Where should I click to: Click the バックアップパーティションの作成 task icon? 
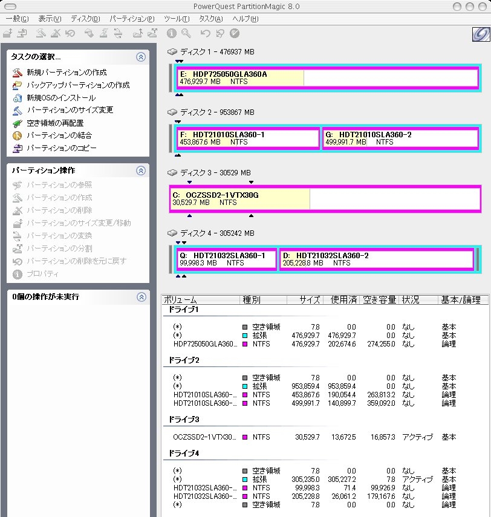(x=17, y=85)
